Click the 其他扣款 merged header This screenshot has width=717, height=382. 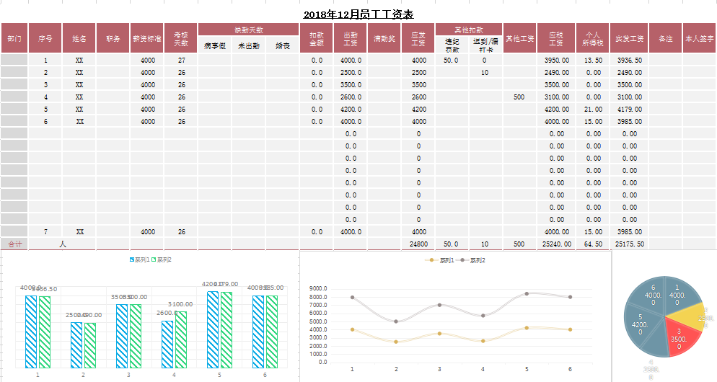469,30
